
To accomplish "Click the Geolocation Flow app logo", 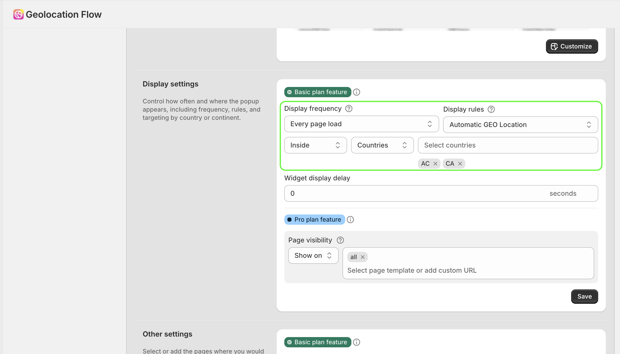I will (x=18, y=14).
